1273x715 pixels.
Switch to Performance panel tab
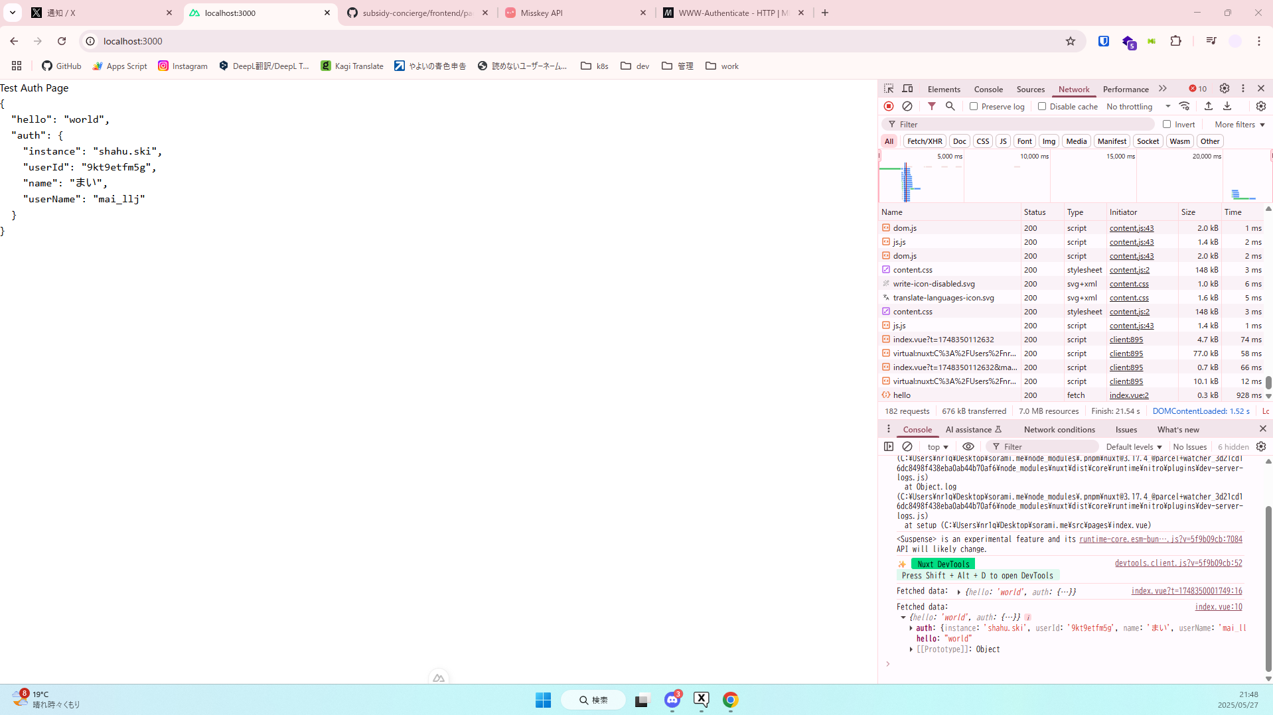tap(1126, 89)
